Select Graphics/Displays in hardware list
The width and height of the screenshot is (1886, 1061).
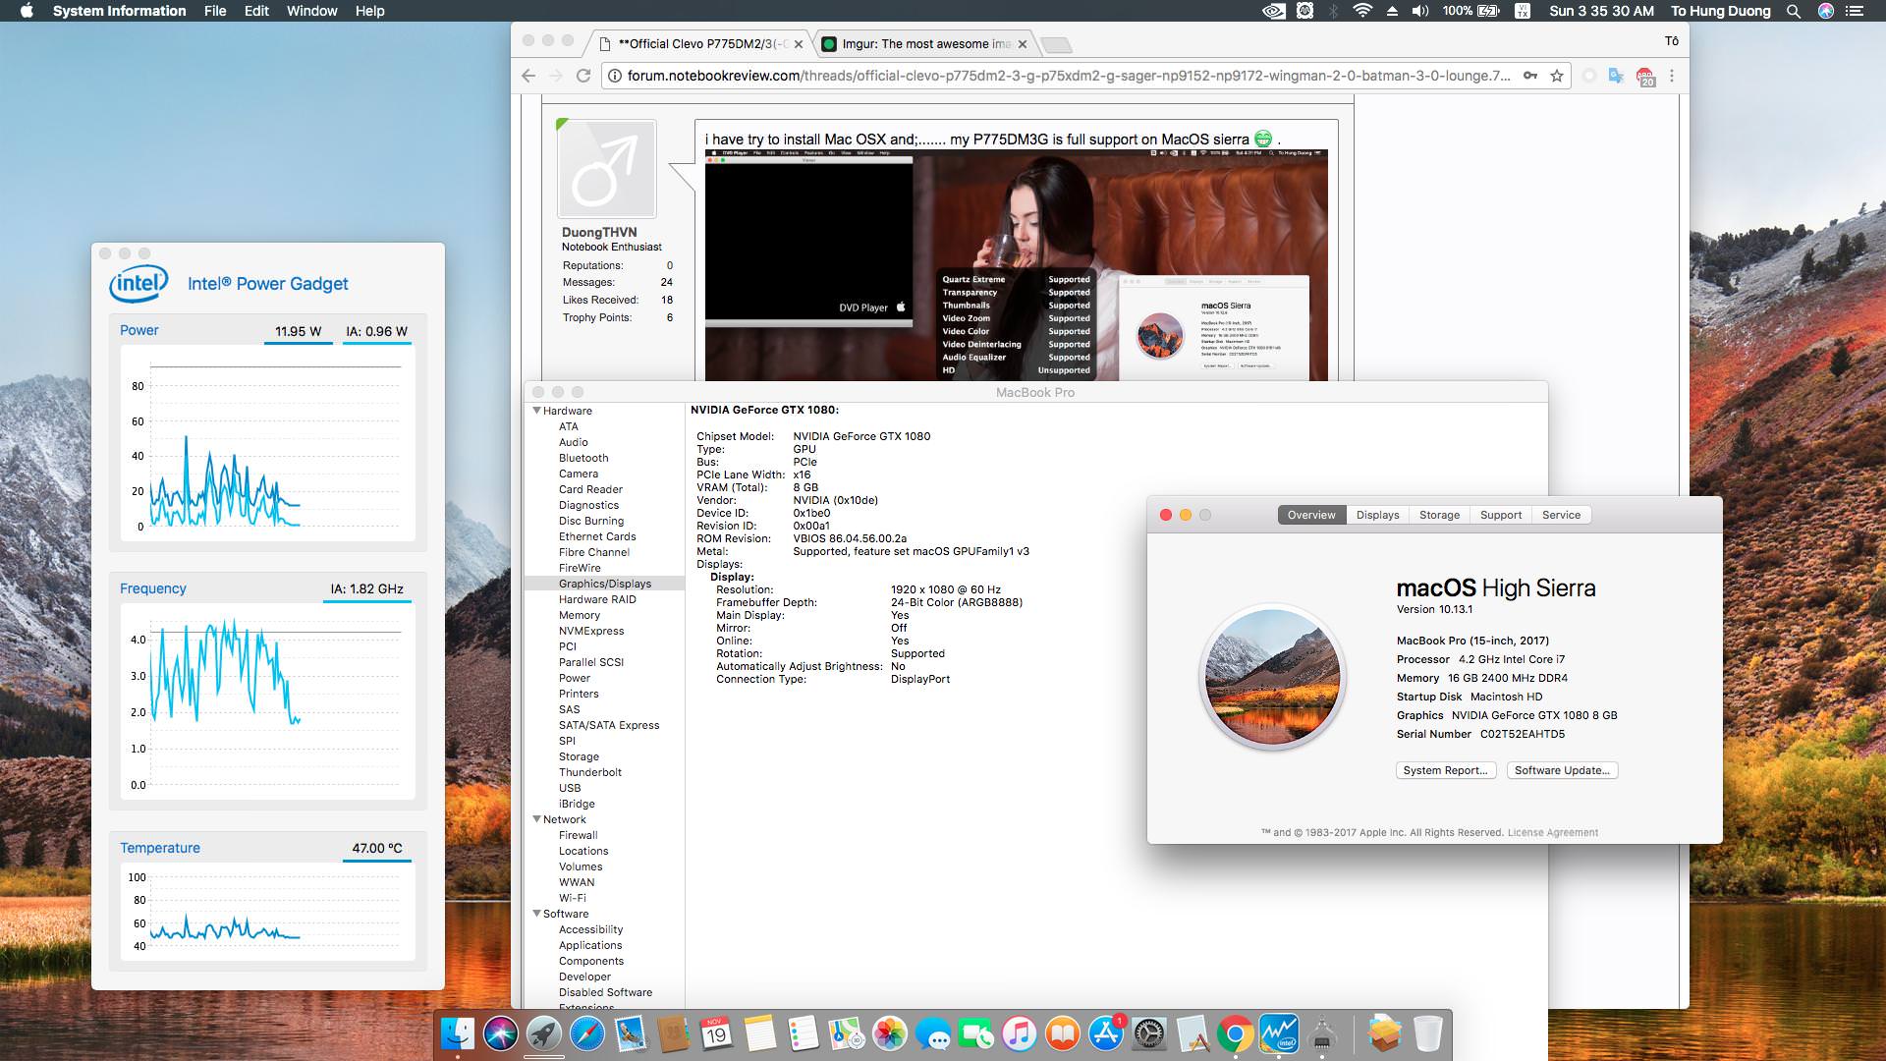[605, 584]
